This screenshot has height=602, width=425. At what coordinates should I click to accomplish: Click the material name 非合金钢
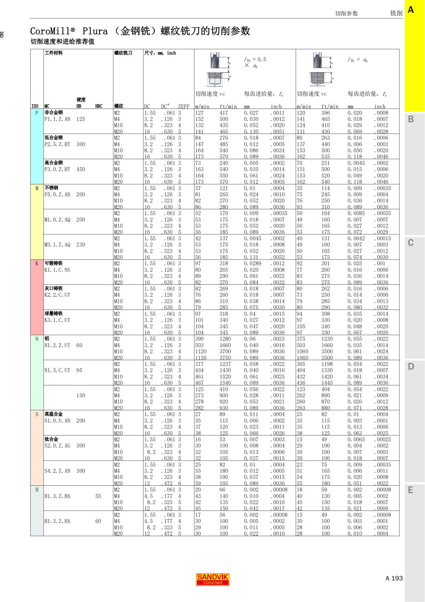point(53,112)
